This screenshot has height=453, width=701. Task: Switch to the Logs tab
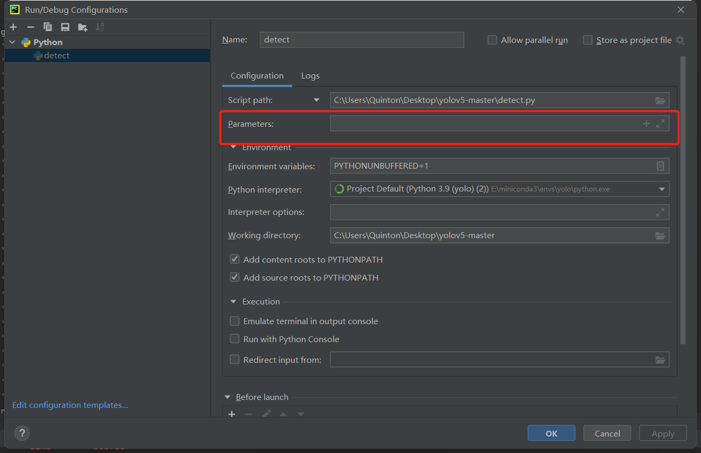[310, 76]
